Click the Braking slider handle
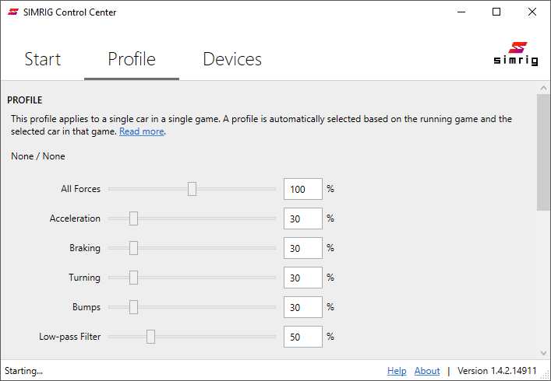This screenshot has height=381, width=551. pos(133,248)
